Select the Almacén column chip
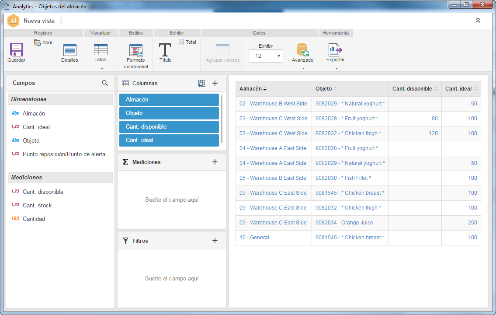The height and width of the screenshot is (315, 496). click(x=169, y=100)
